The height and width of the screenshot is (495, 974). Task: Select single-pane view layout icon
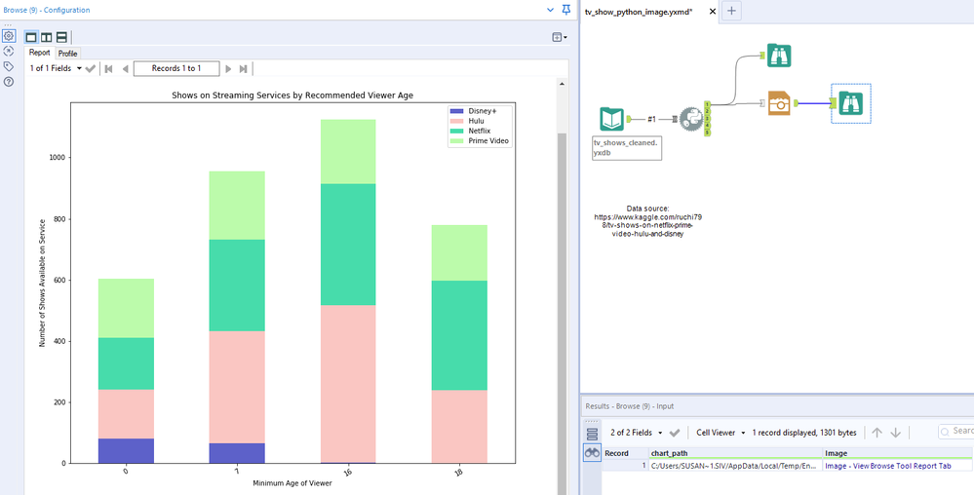[x=31, y=37]
